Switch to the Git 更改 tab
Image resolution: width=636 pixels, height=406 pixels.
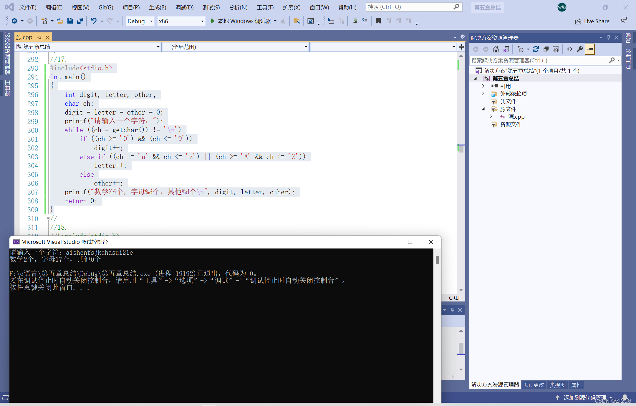tap(534, 385)
